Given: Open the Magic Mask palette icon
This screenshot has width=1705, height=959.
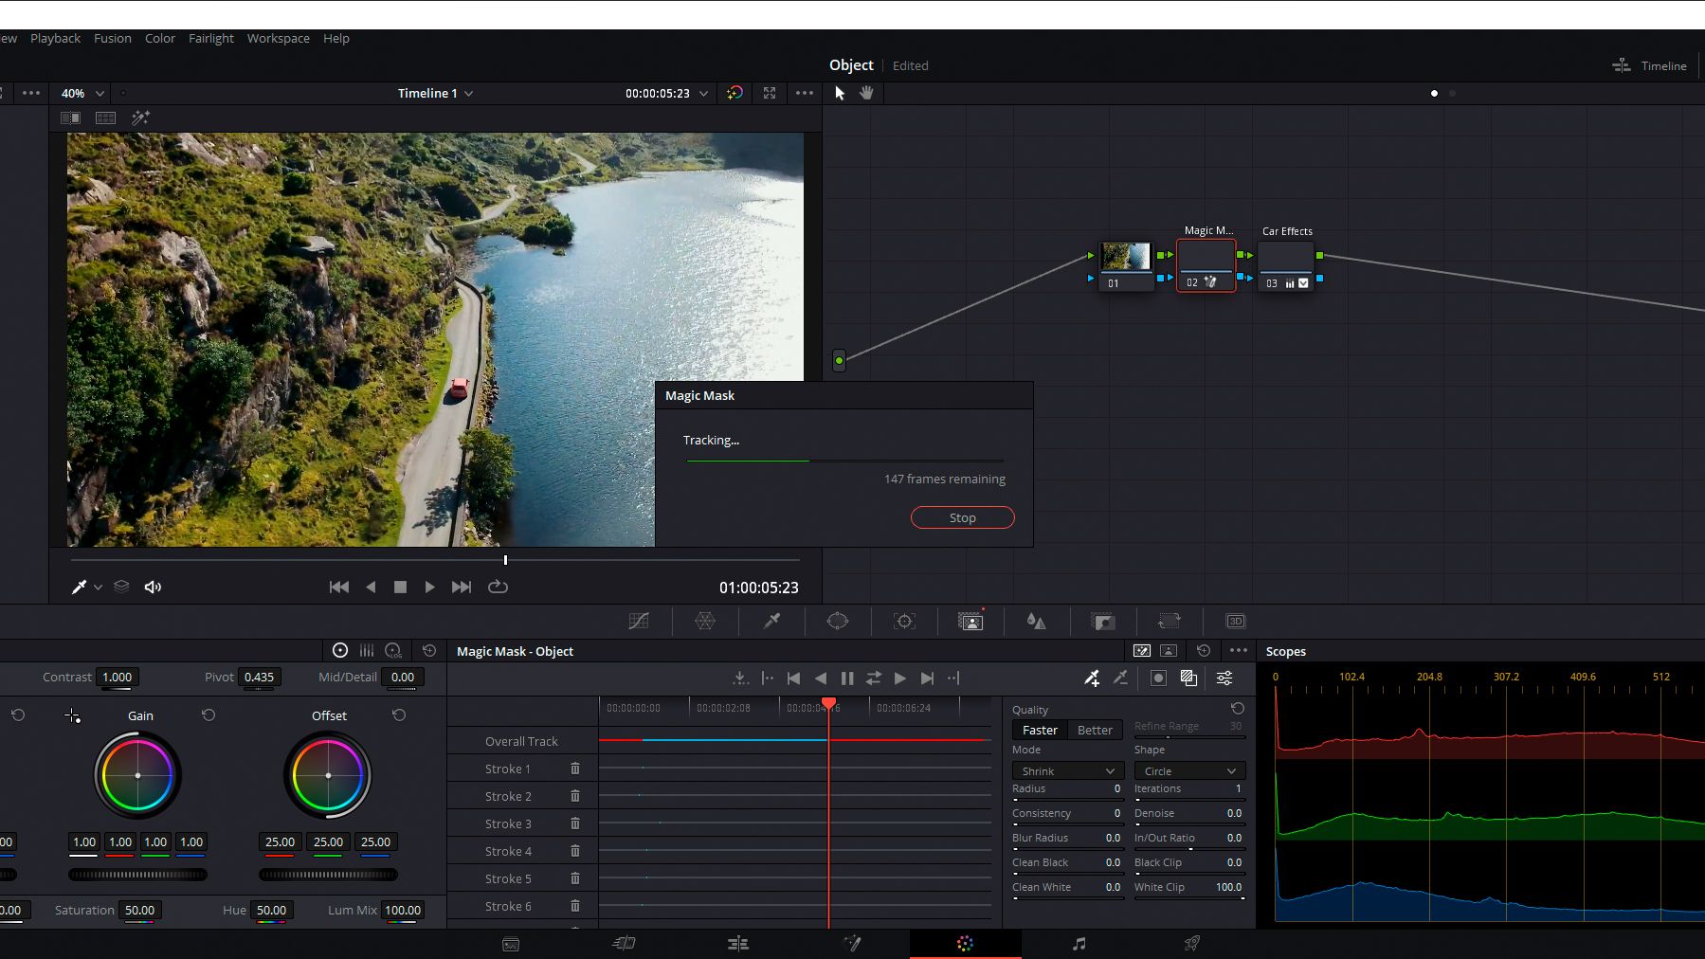Looking at the screenshot, I should point(970,622).
